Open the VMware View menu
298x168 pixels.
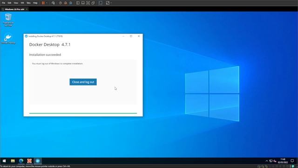pyautogui.click(x=16, y=3)
